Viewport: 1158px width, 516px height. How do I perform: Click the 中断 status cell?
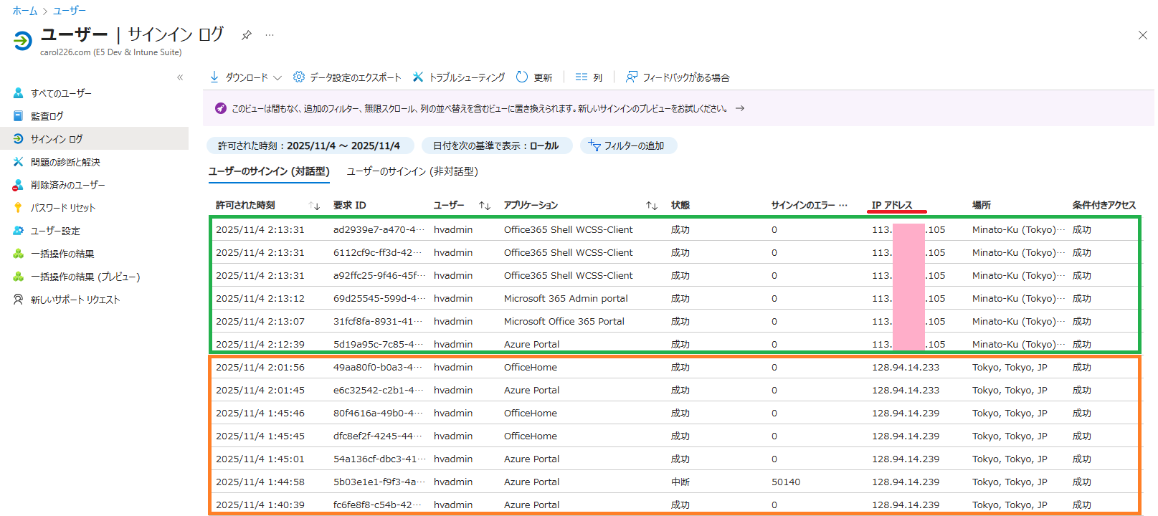click(680, 482)
